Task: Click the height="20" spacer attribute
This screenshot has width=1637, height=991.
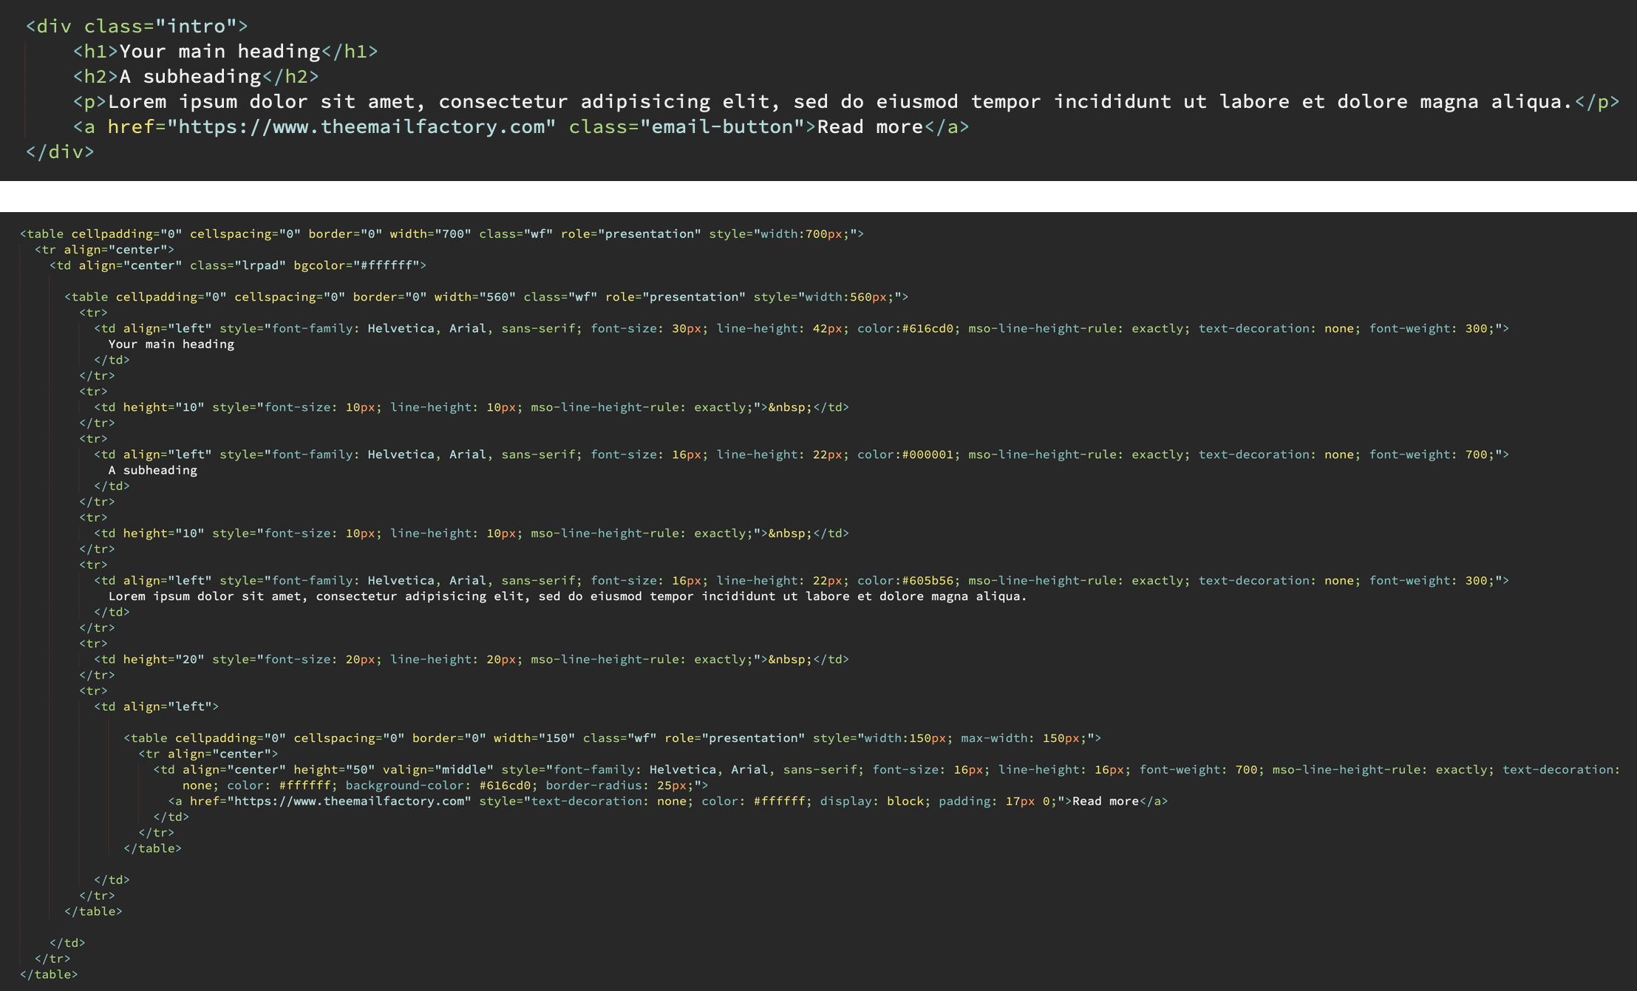Action: click(x=164, y=659)
